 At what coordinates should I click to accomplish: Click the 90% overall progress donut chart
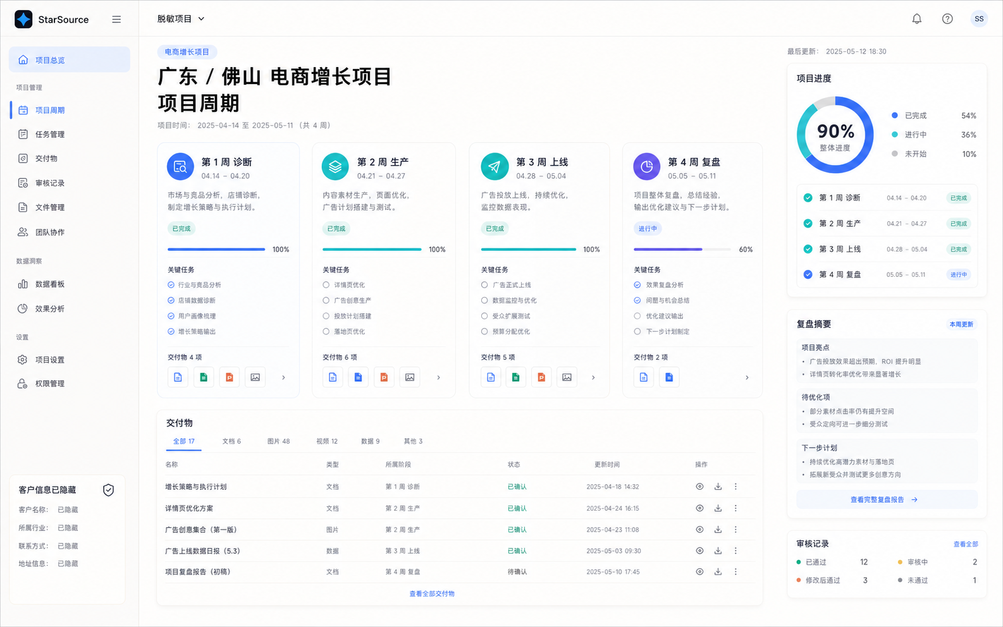click(835, 135)
